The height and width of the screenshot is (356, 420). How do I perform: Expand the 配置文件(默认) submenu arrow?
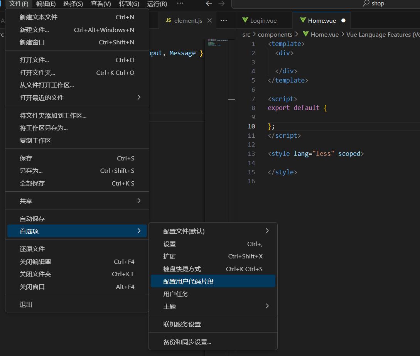coord(267,231)
